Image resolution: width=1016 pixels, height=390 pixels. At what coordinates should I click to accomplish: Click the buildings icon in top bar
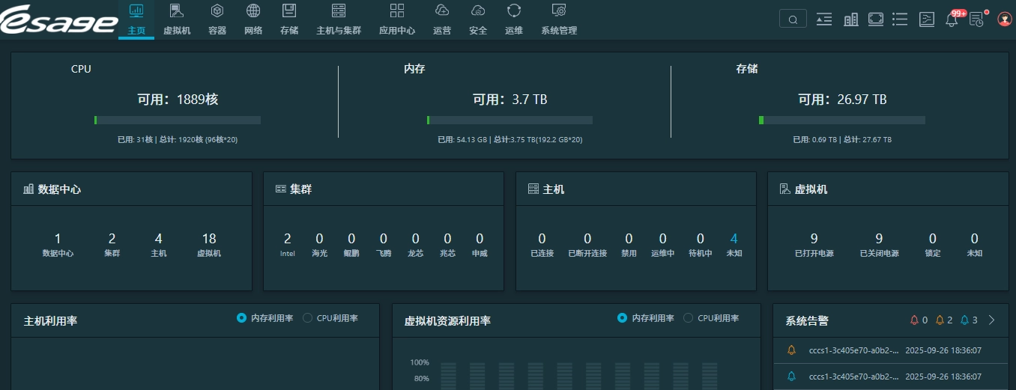pos(850,19)
